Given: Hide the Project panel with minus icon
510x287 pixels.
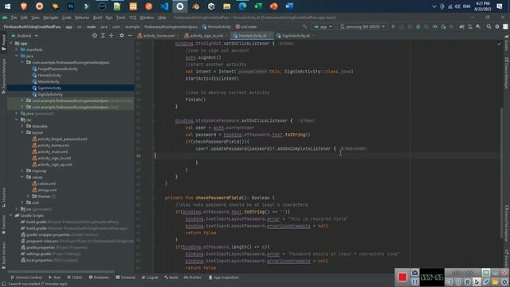Looking at the screenshot, I should coord(130,35).
